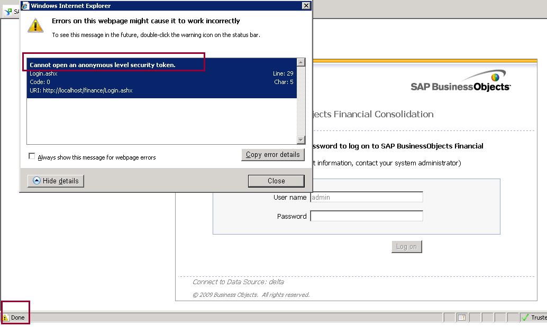Click the Code: 0 text
This screenshot has width=547, height=327.
click(x=40, y=82)
